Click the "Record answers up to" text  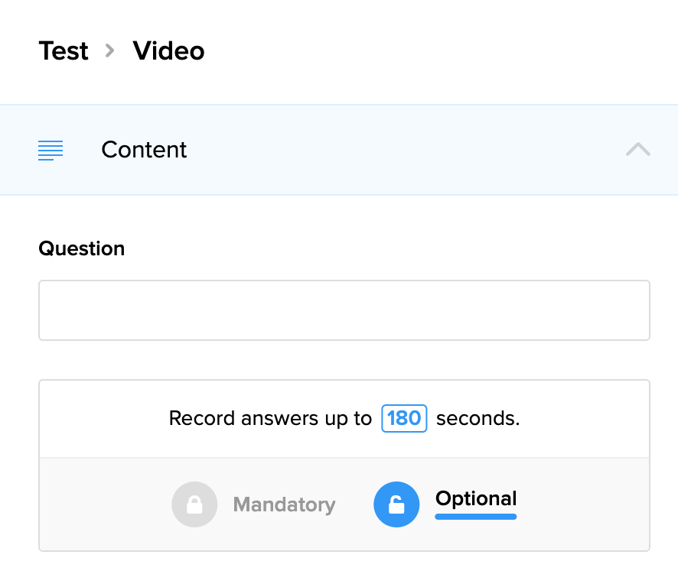coord(270,419)
